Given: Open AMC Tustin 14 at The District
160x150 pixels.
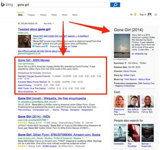Looking at the screenshot, I should tap(32, 88).
